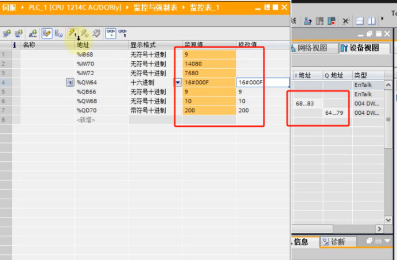Click monitor value 16#000F
The height and width of the screenshot is (260, 397).
209,82
